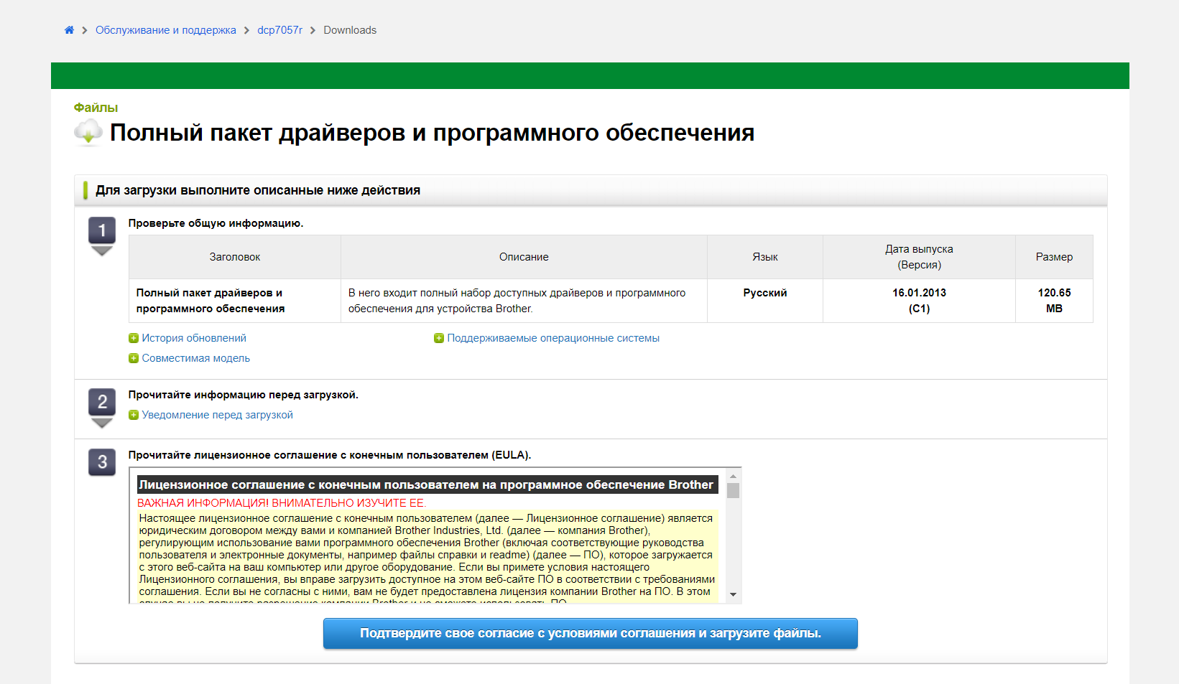This screenshot has height=684, width=1179.
Task: Click the 'Описание' column header
Action: pos(524,257)
